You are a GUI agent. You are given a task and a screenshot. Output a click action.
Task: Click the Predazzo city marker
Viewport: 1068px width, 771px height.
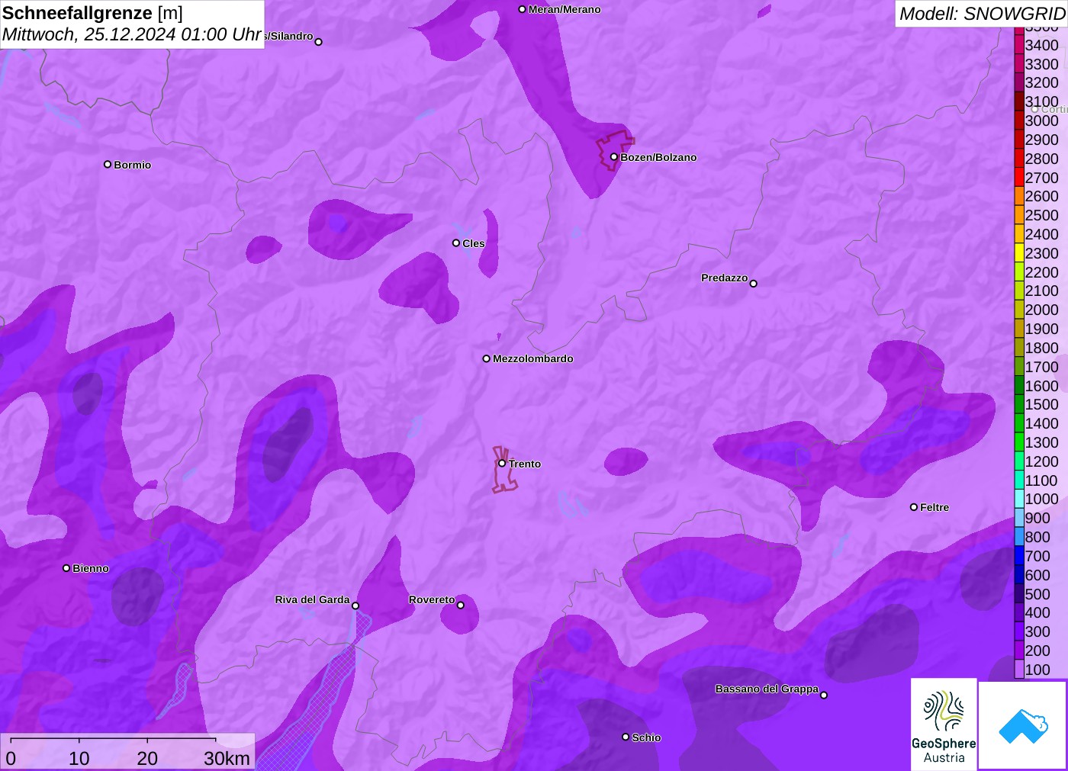(754, 284)
